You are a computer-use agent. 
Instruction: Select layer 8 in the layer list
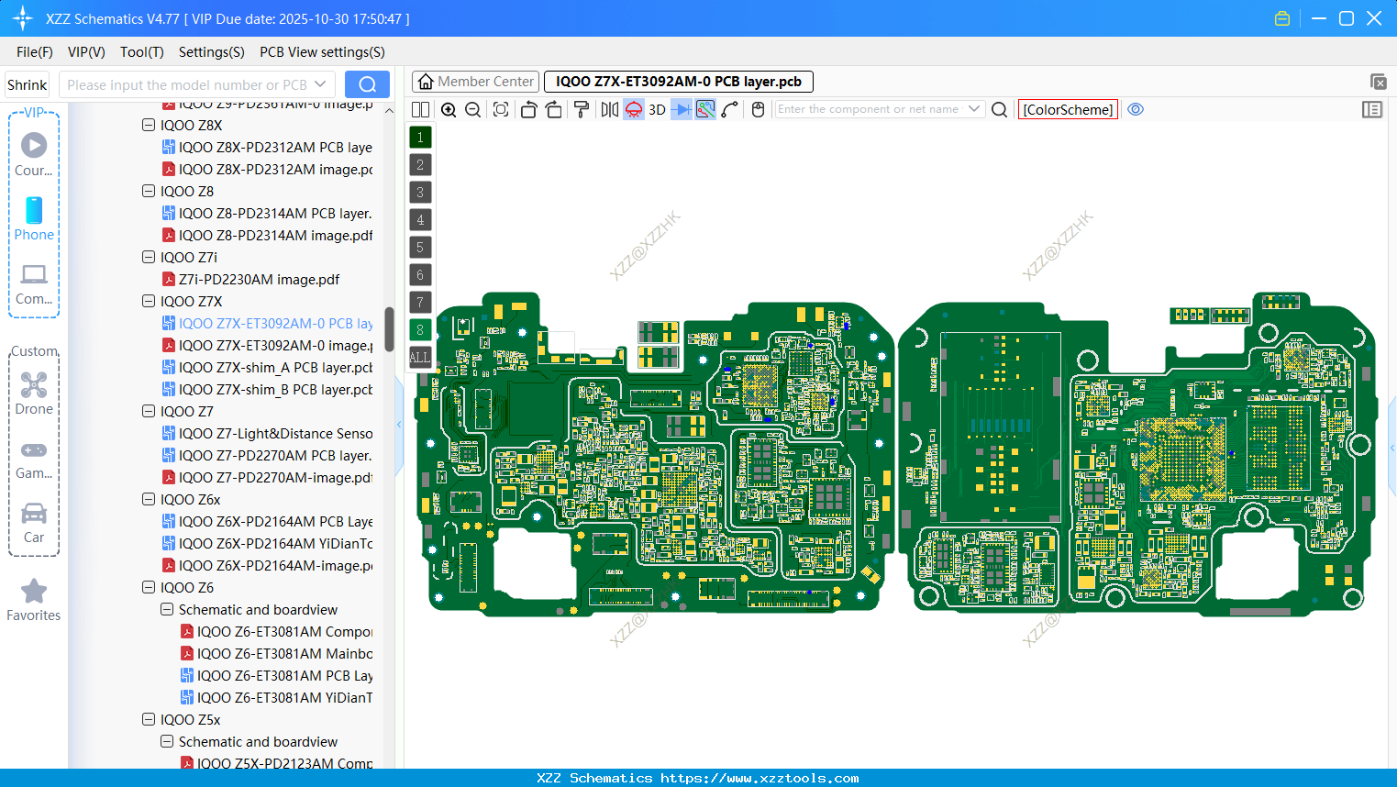tap(419, 329)
